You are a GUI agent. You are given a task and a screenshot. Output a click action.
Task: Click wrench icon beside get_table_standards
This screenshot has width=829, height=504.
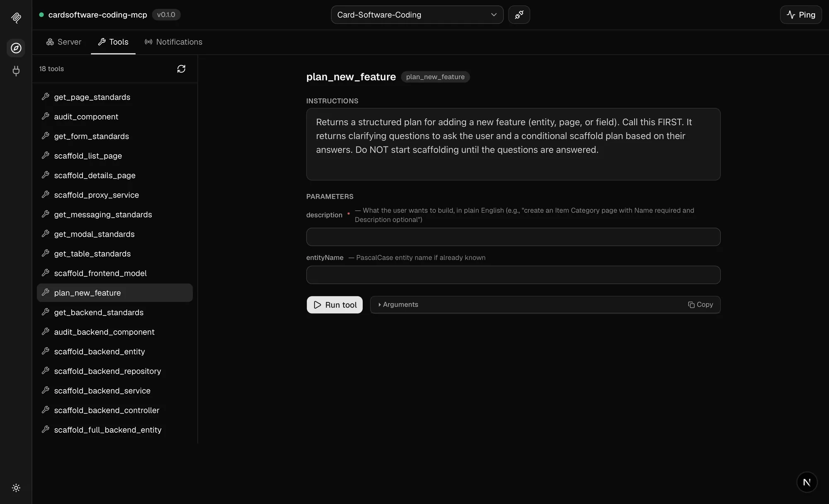coord(46,253)
